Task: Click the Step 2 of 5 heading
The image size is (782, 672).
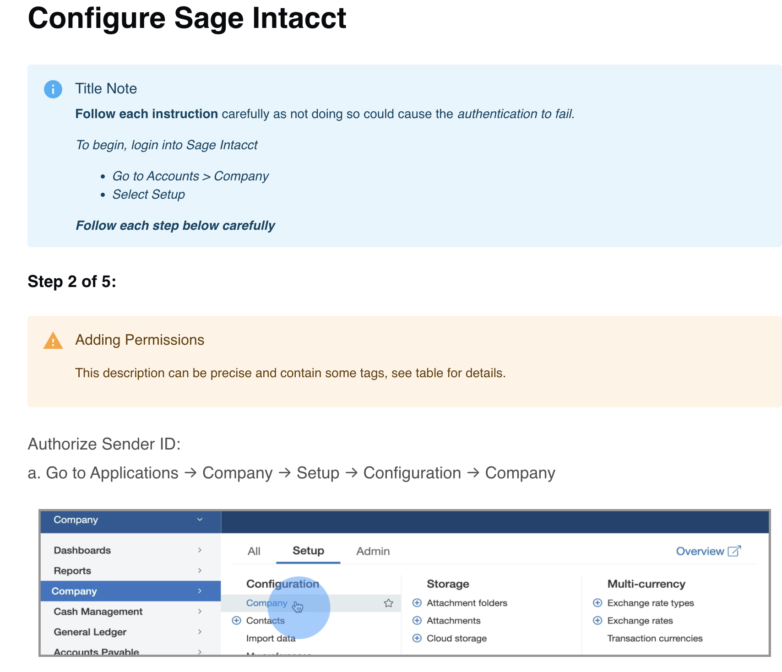Action: click(72, 281)
